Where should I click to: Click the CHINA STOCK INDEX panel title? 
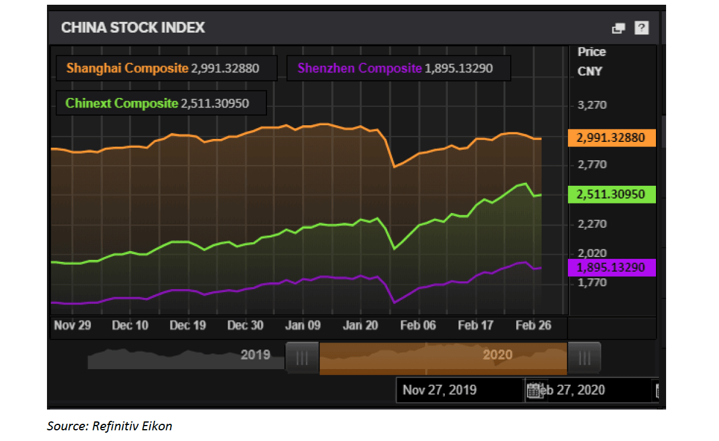click(x=133, y=27)
